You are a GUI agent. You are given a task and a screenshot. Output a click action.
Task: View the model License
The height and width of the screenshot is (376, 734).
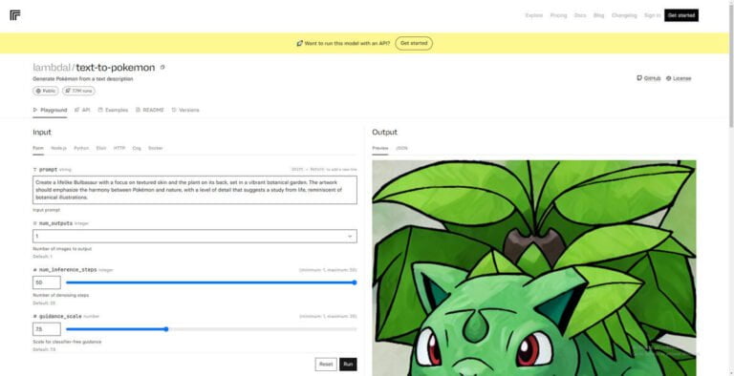pos(679,78)
